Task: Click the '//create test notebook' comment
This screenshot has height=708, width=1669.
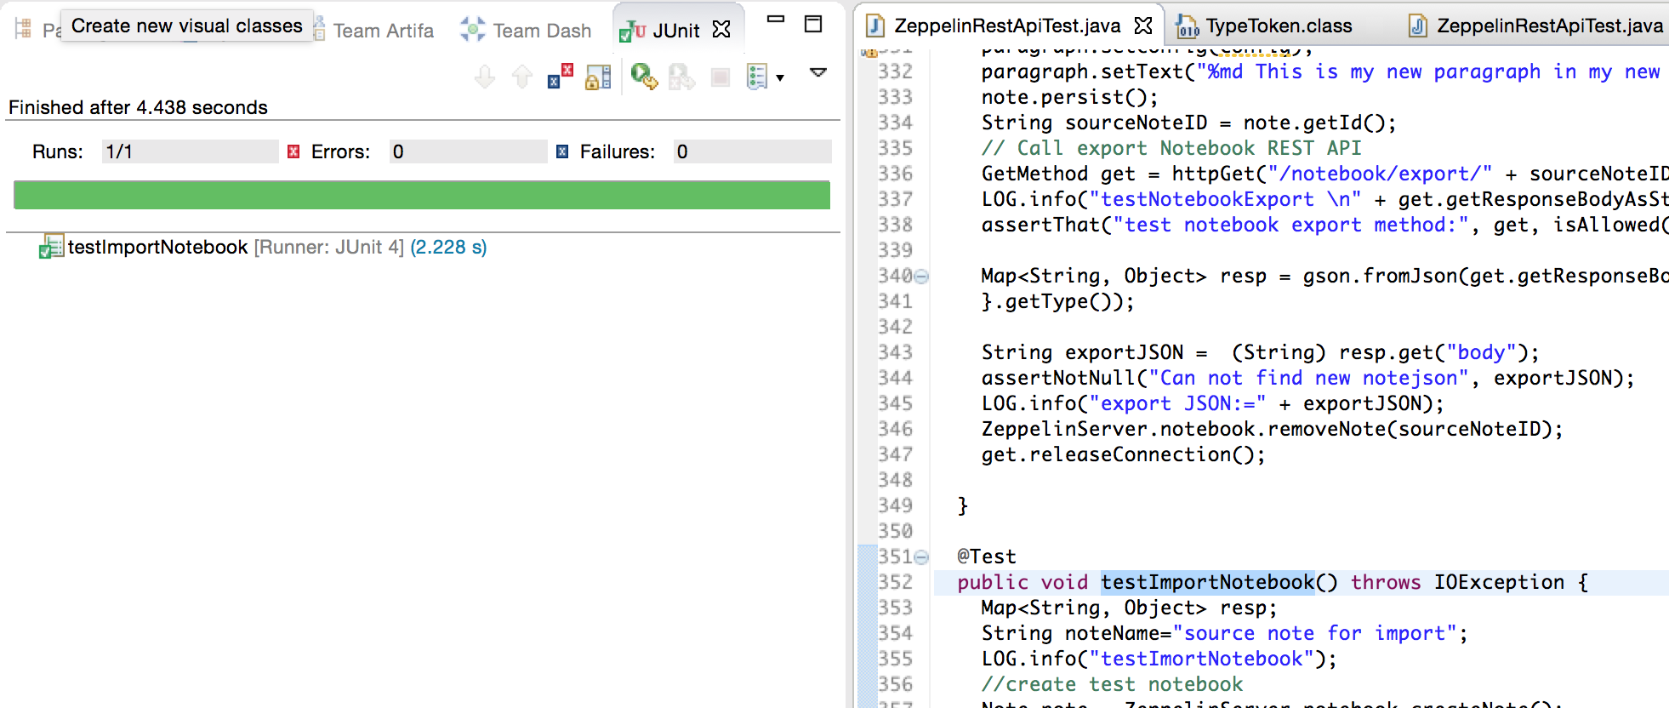Action: click(1112, 684)
